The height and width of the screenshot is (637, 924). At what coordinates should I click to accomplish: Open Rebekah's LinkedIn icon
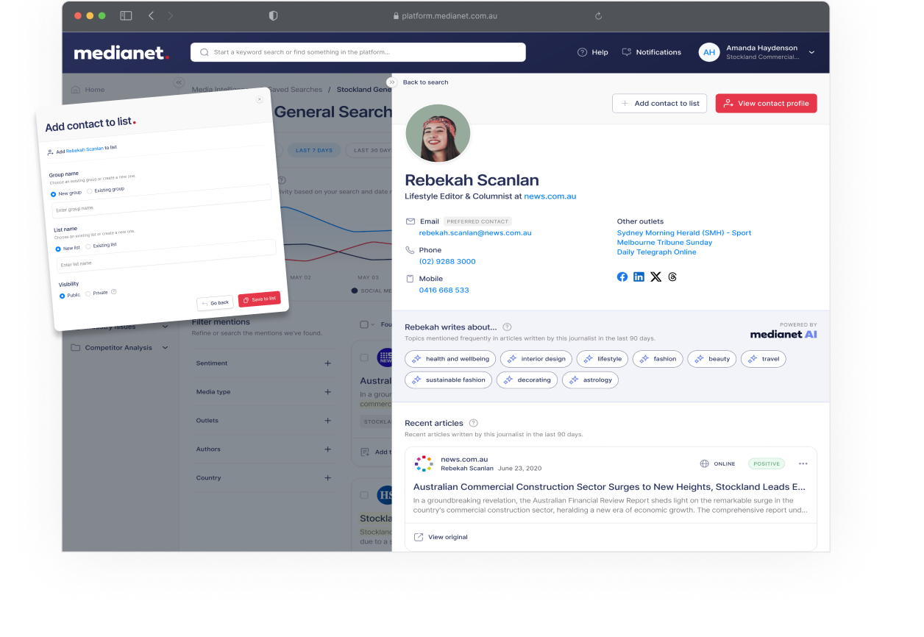(639, 277)
